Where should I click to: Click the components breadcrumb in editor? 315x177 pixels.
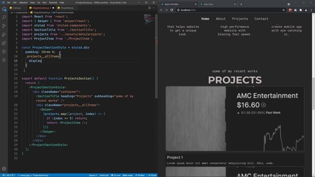click(21, 12)
